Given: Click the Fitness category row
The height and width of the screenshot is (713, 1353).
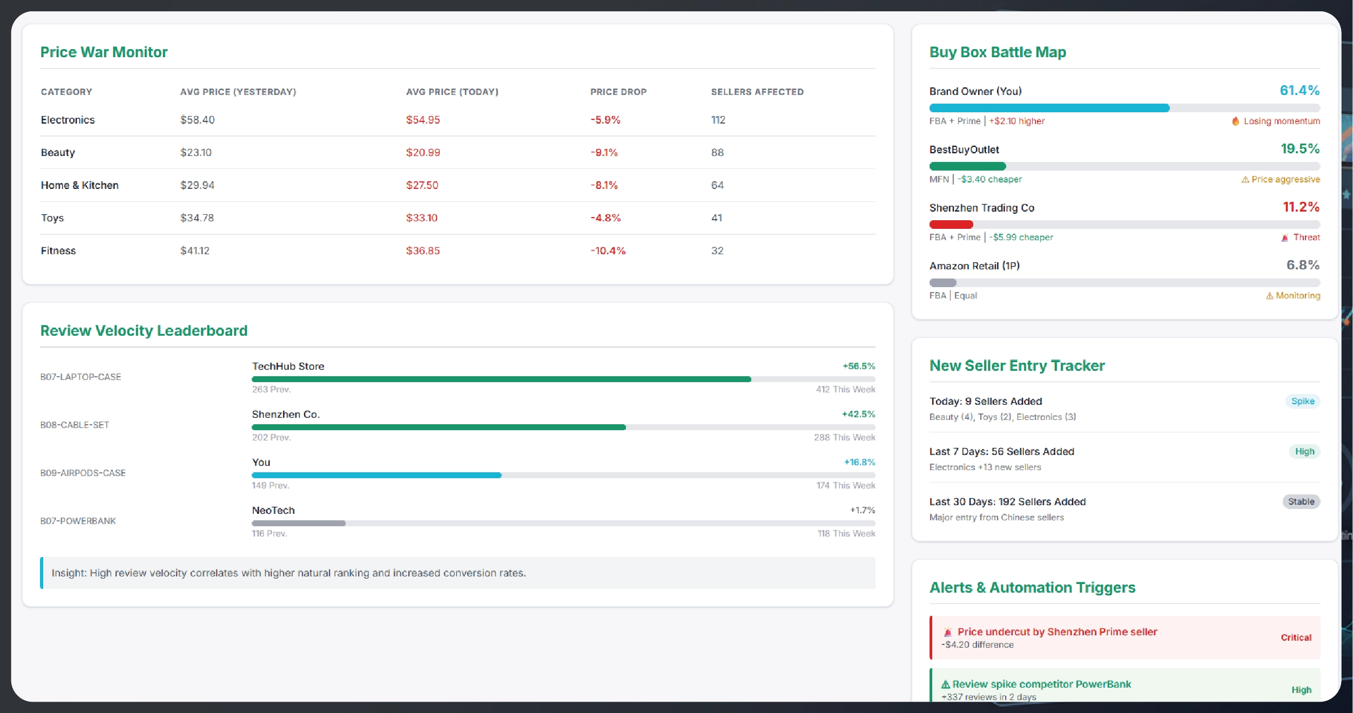Looking at the screenshot, I should tap(58, 250).
